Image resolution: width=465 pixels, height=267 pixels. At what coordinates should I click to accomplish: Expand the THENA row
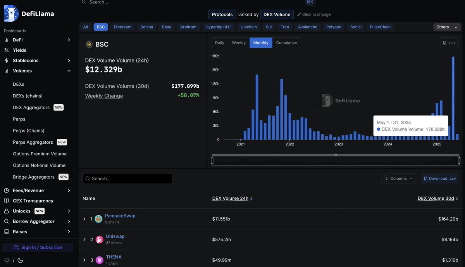coord(84,260)
